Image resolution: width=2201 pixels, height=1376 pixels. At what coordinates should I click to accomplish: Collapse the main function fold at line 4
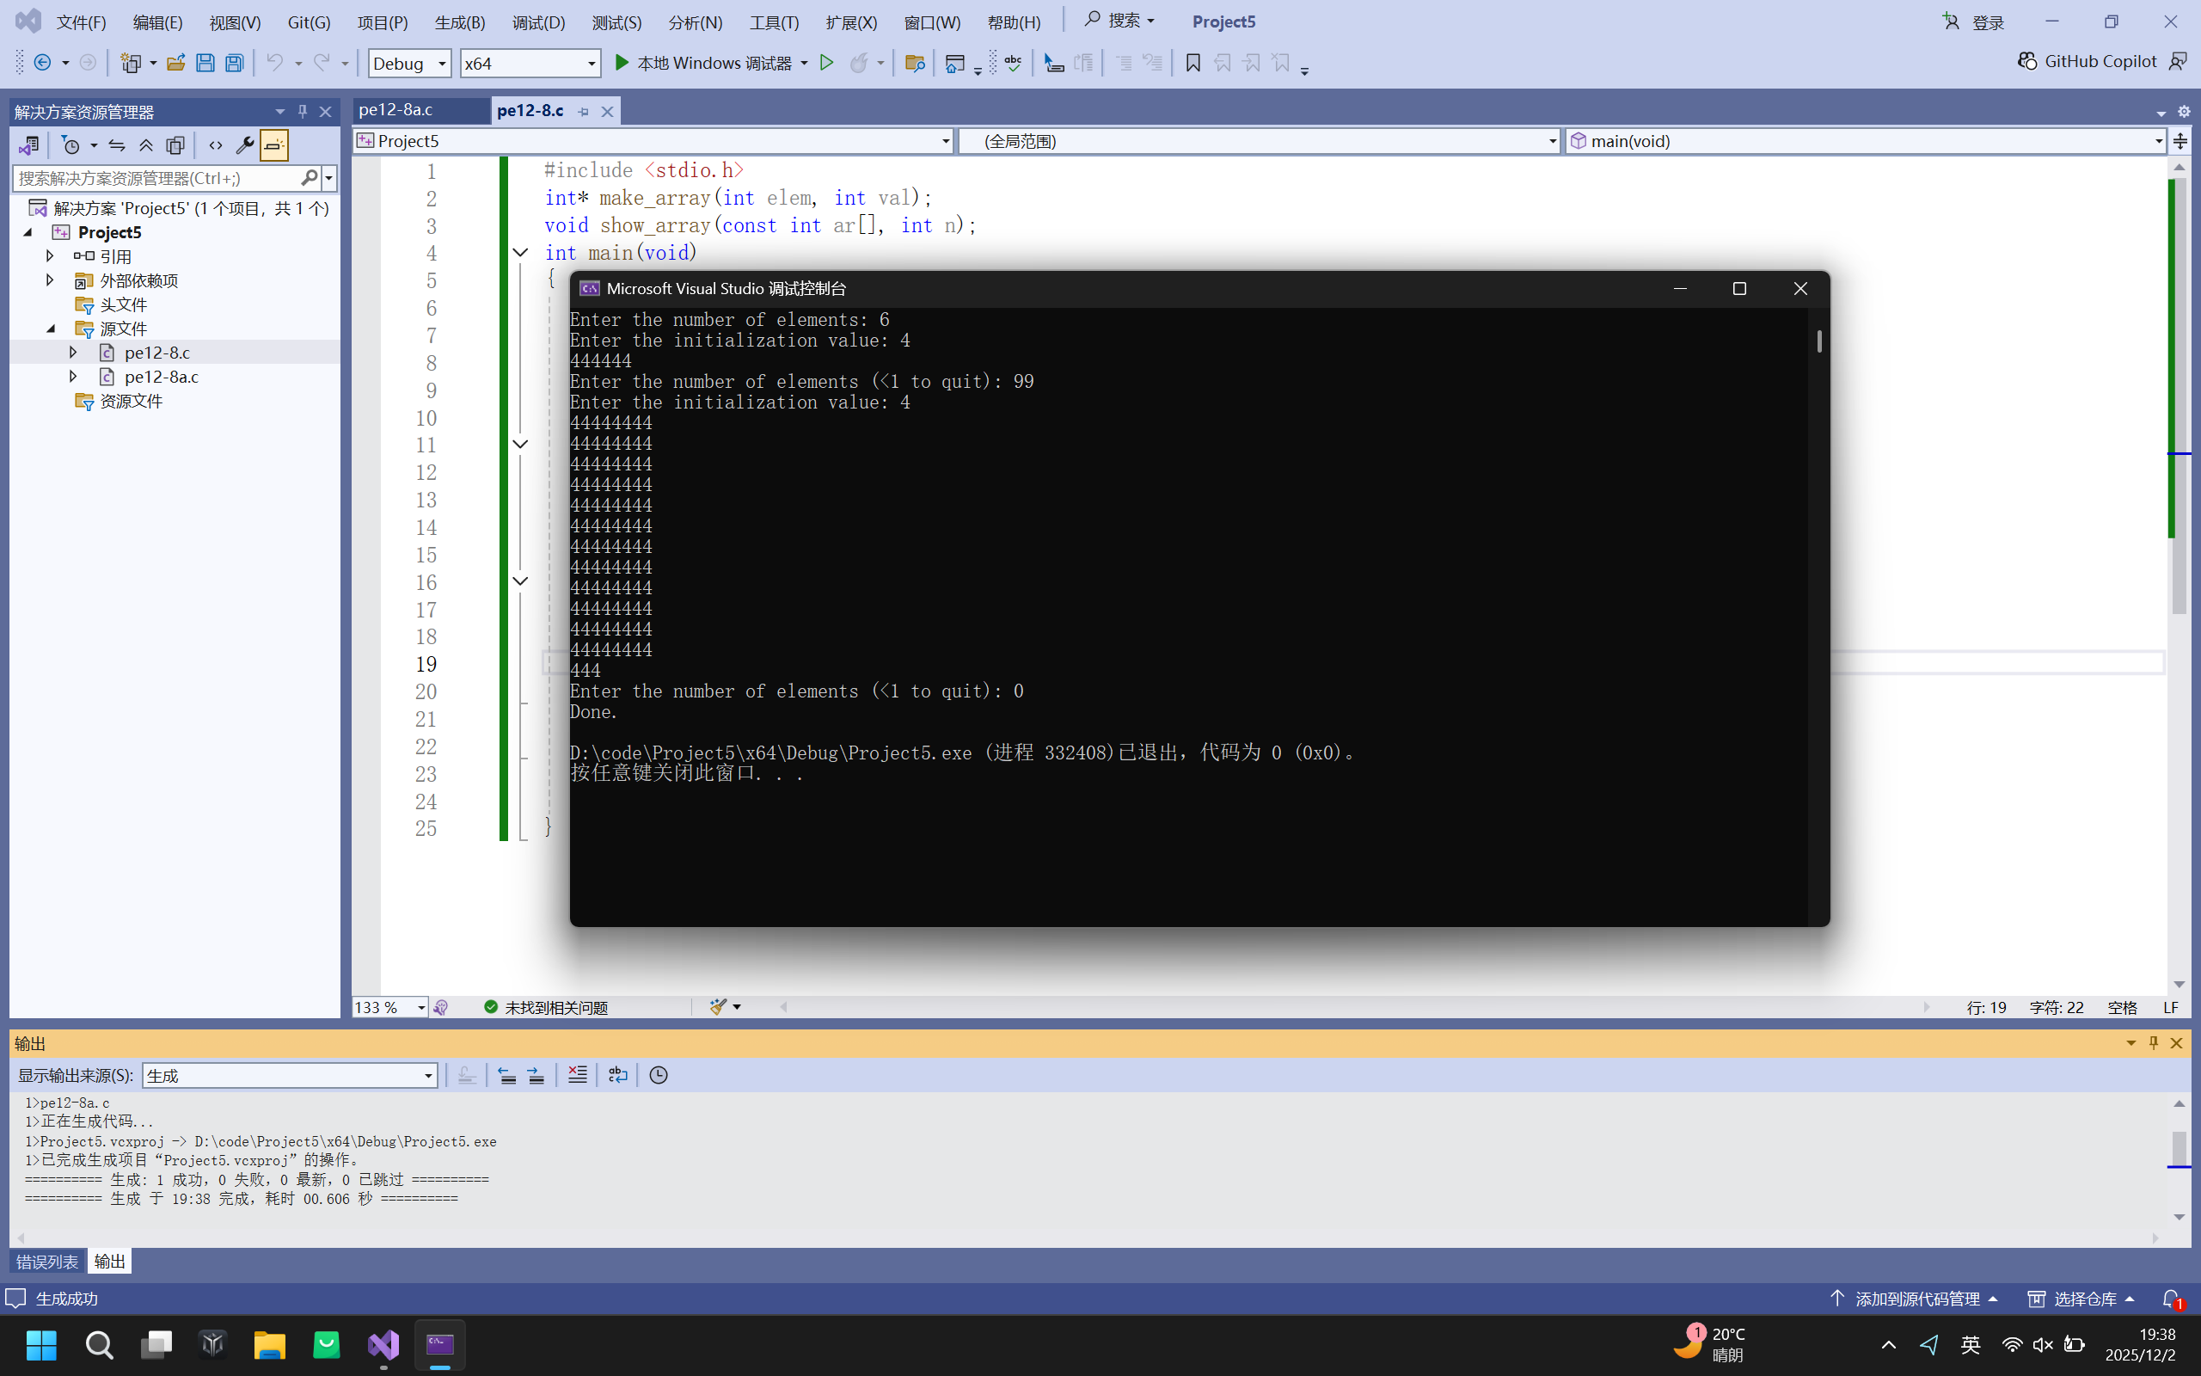(x=520, y=253)
